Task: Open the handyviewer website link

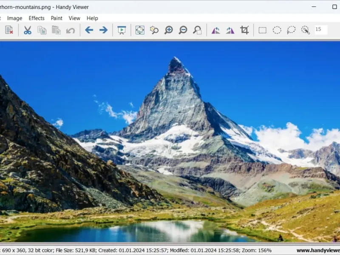Action: (318, 250)
